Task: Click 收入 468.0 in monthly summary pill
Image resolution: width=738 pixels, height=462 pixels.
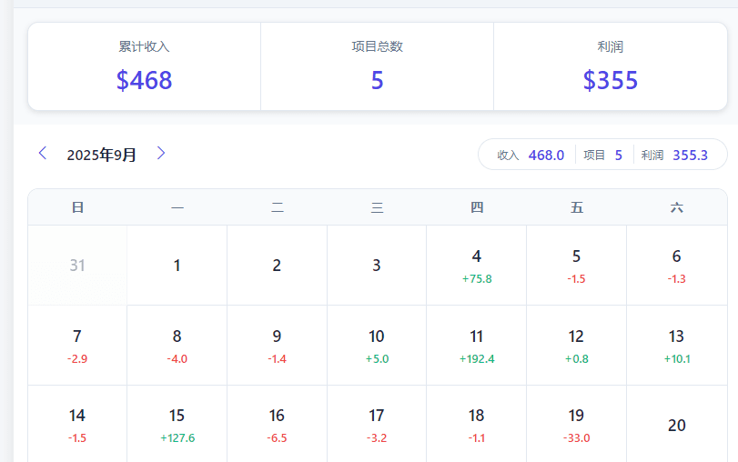Action: 531,155
